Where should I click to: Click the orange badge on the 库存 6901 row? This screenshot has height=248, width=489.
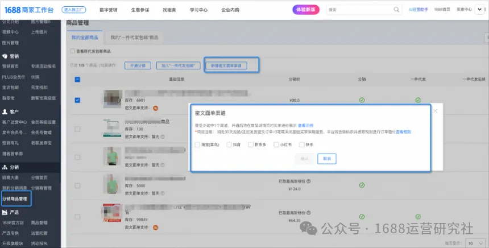[155, 108]
